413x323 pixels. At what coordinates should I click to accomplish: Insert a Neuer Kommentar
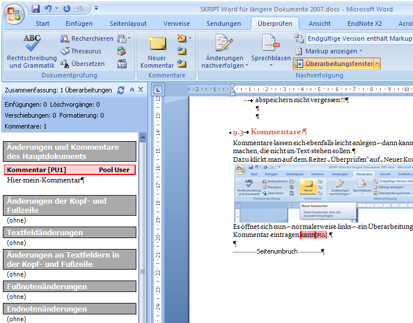click(157, 52)
